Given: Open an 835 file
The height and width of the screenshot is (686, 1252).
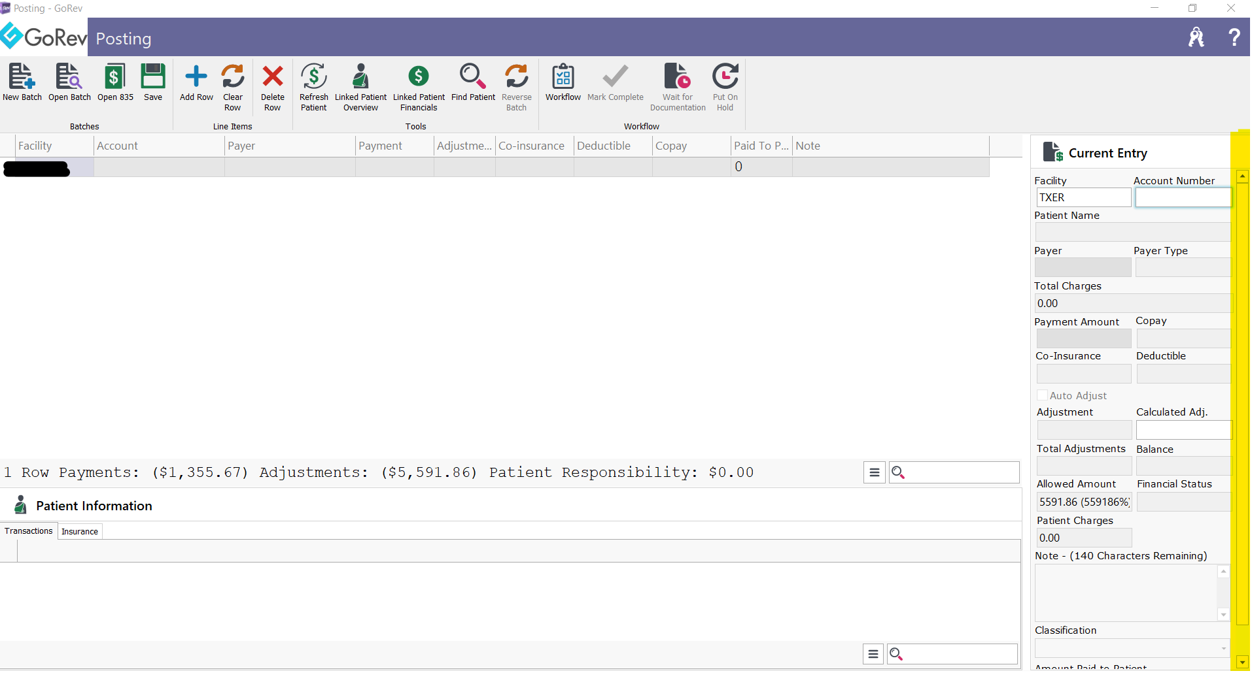Looking at the screenshot, I should pyautogui.click(x=114, y=82).
